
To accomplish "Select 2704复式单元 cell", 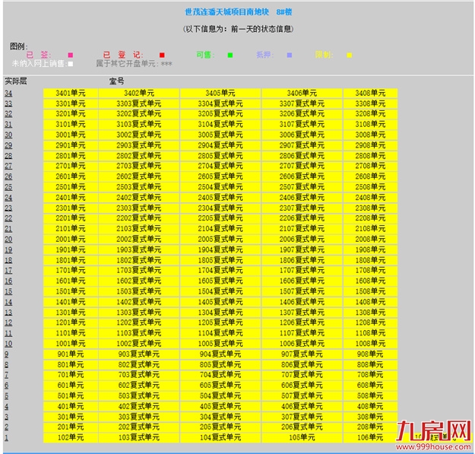I will point(220,166).
